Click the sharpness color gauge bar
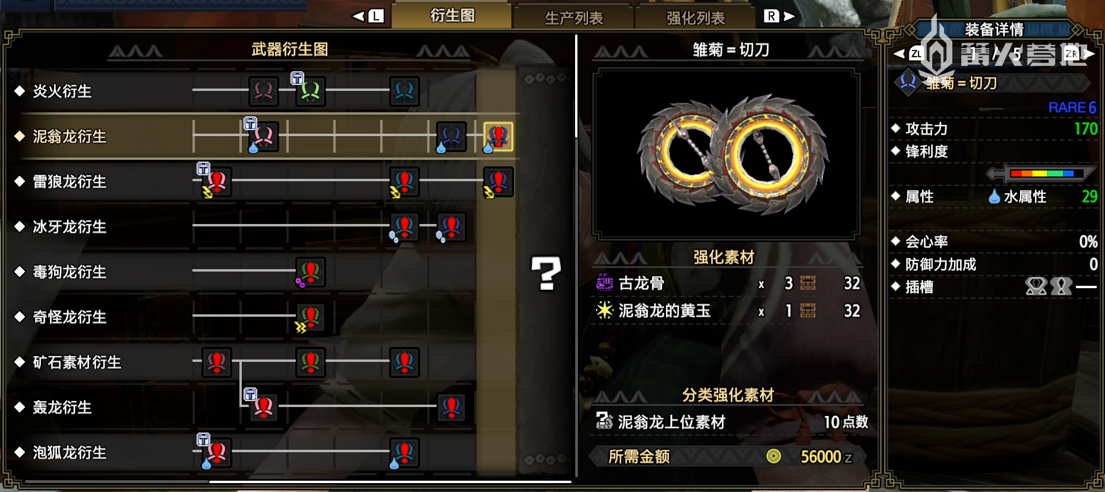The height and width of the screenshot is (492, 1105). pos(1042,174)
